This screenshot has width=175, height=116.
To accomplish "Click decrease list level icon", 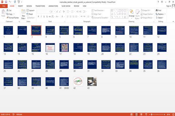I will click(78, 12).
